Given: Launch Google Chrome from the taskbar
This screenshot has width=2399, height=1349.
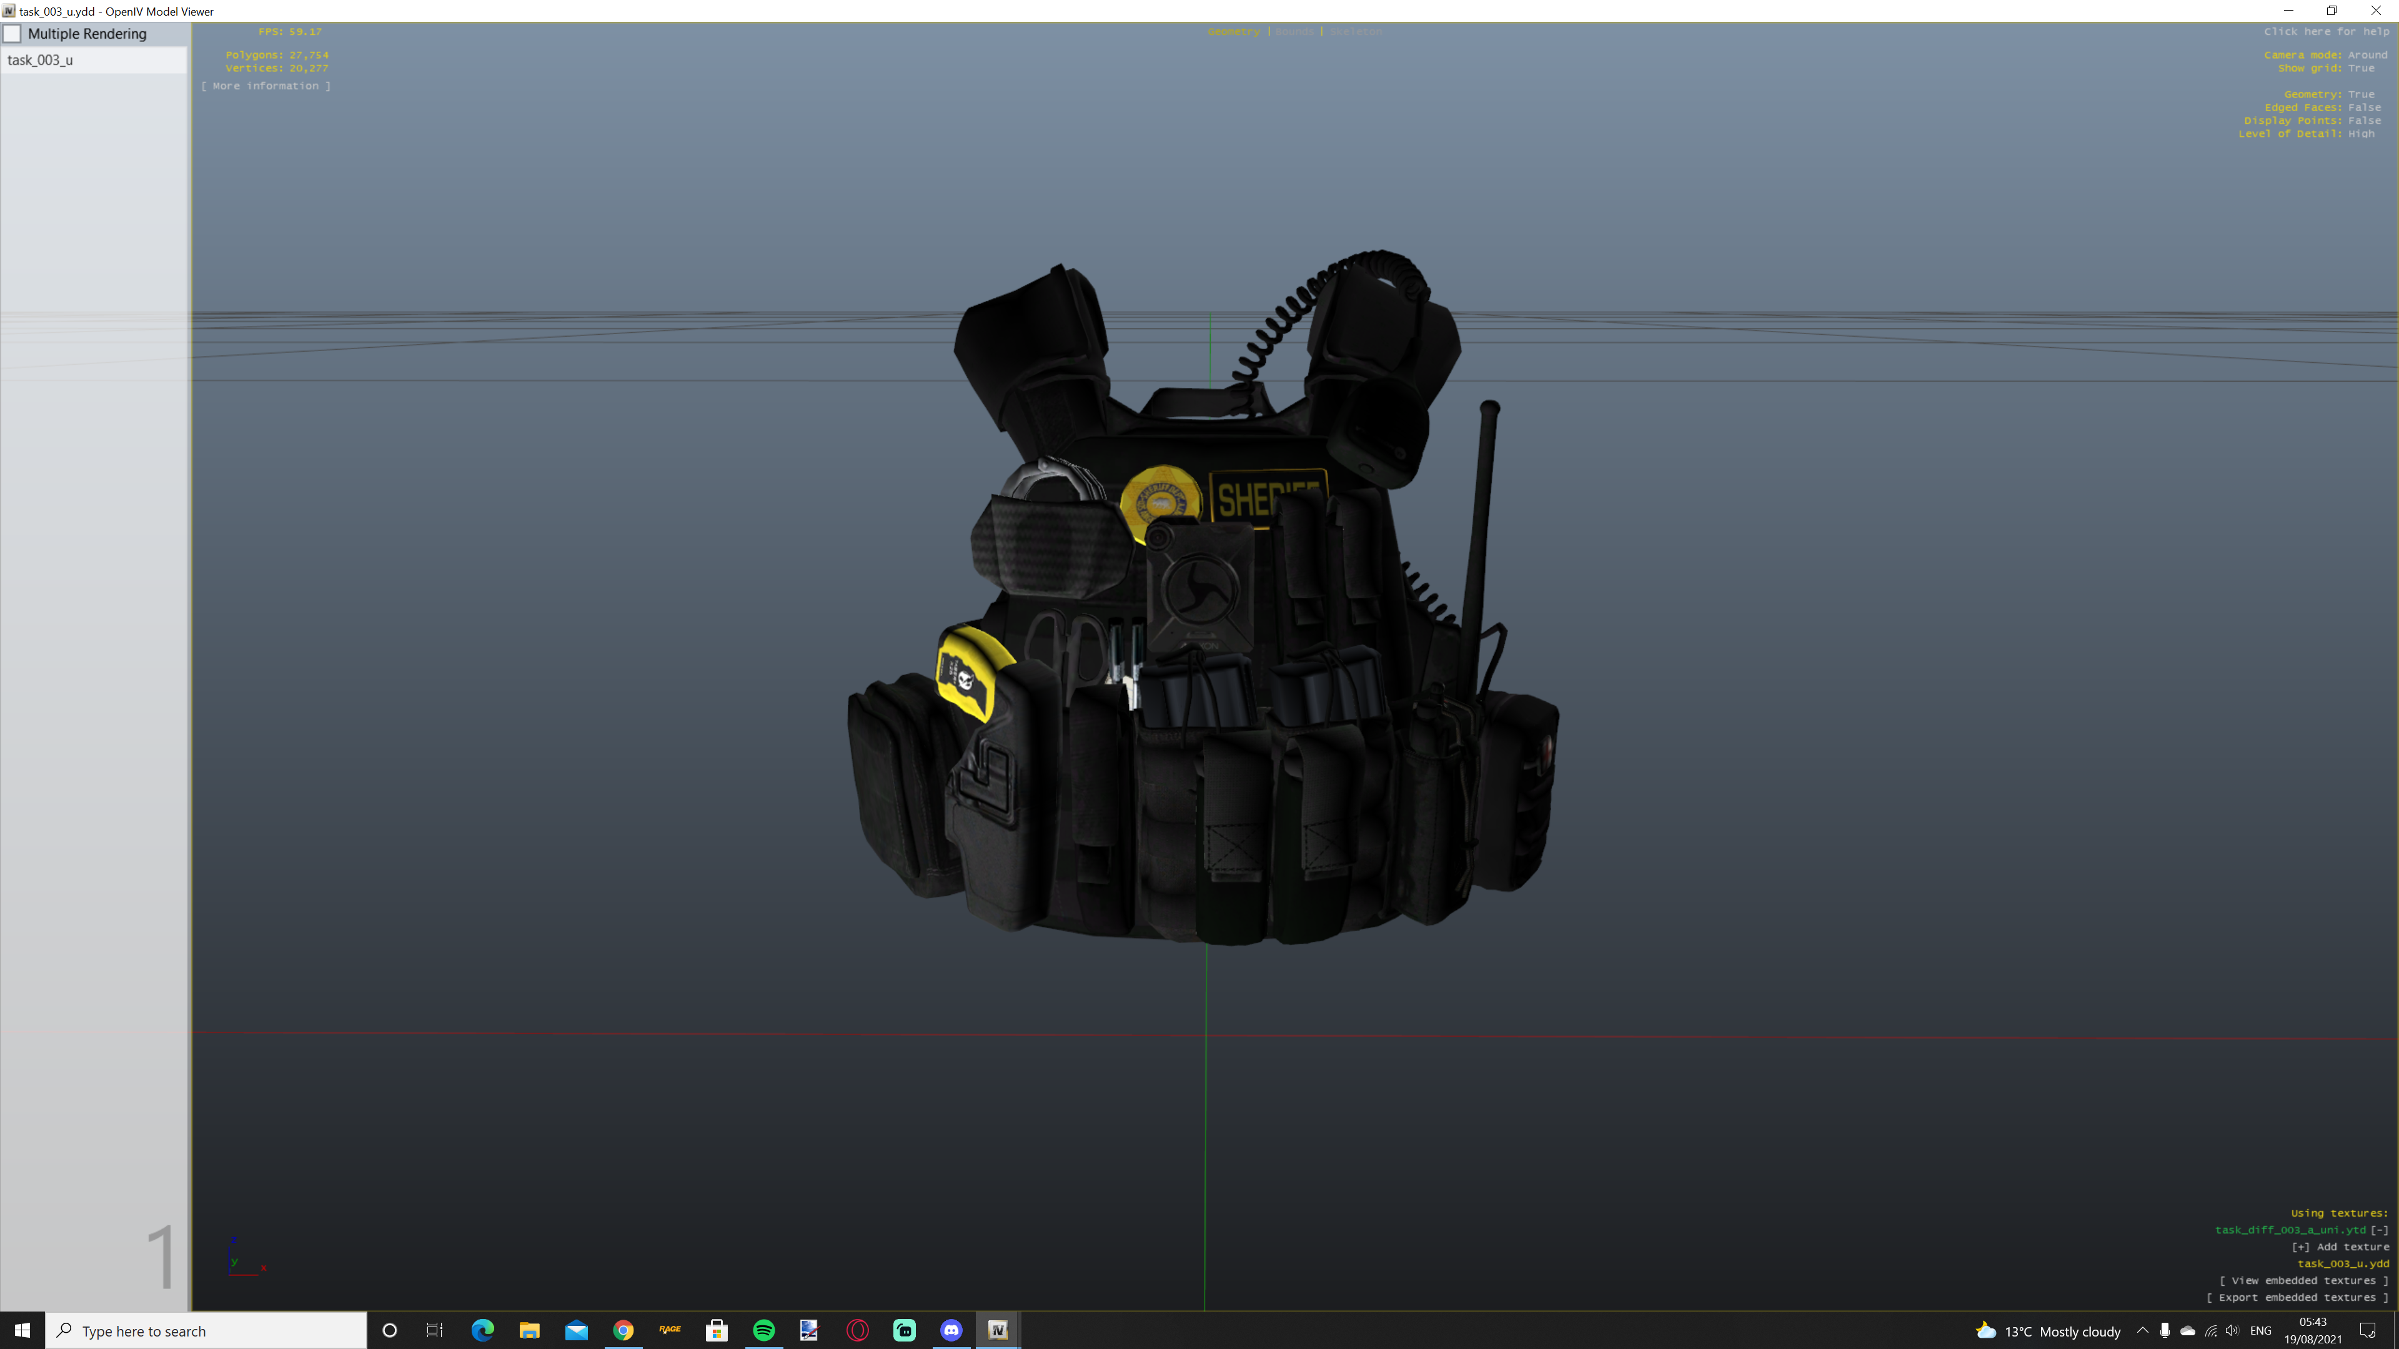Looking at the screenshot, I should pyautogui.click(x=623, y=1330).
